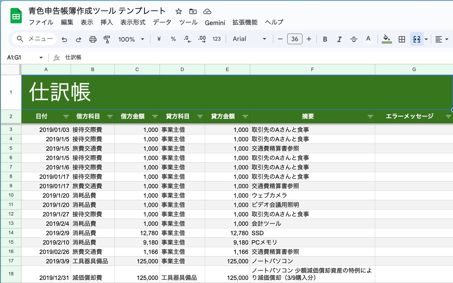Open the ツール menu
The height and width of the screenshot is (283, 453).
[188, 22]
